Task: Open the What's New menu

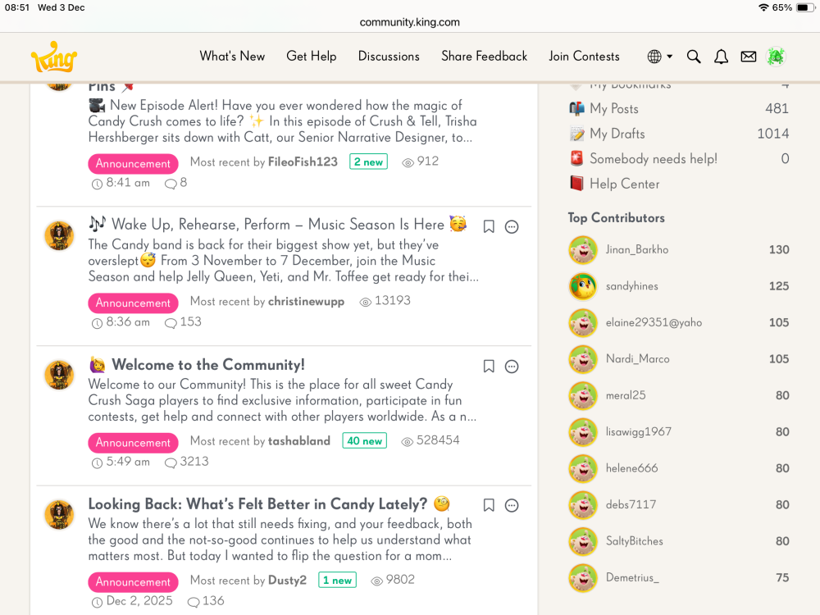Action: (x=232, y=56)
